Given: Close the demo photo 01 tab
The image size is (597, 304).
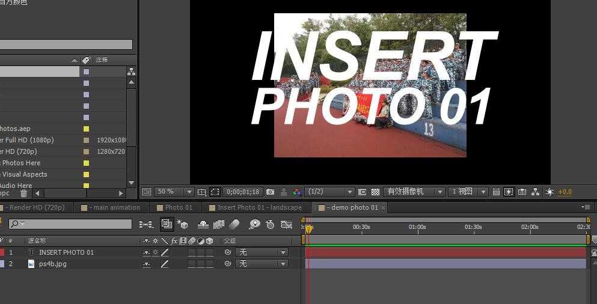Looking at the screenshot, I should point(383,208).
